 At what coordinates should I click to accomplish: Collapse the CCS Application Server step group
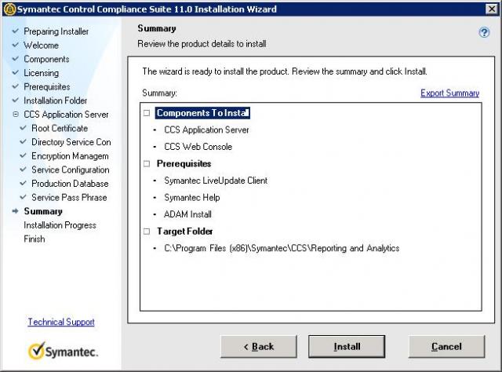(x=16, y=114)
